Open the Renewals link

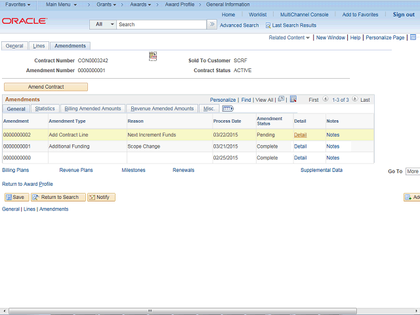[184, 170]
